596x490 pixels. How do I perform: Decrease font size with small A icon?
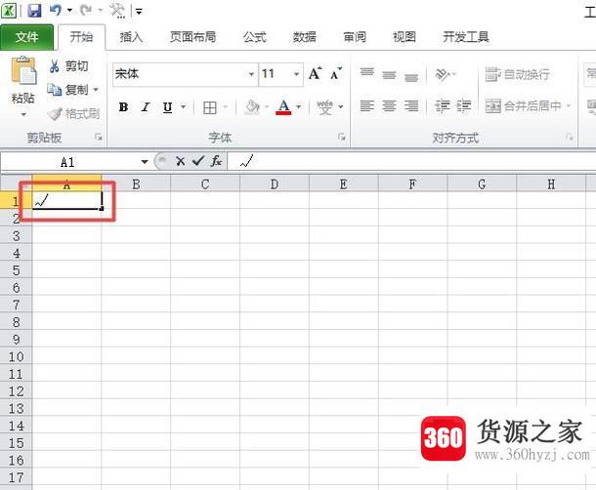(x=336, y=73)
